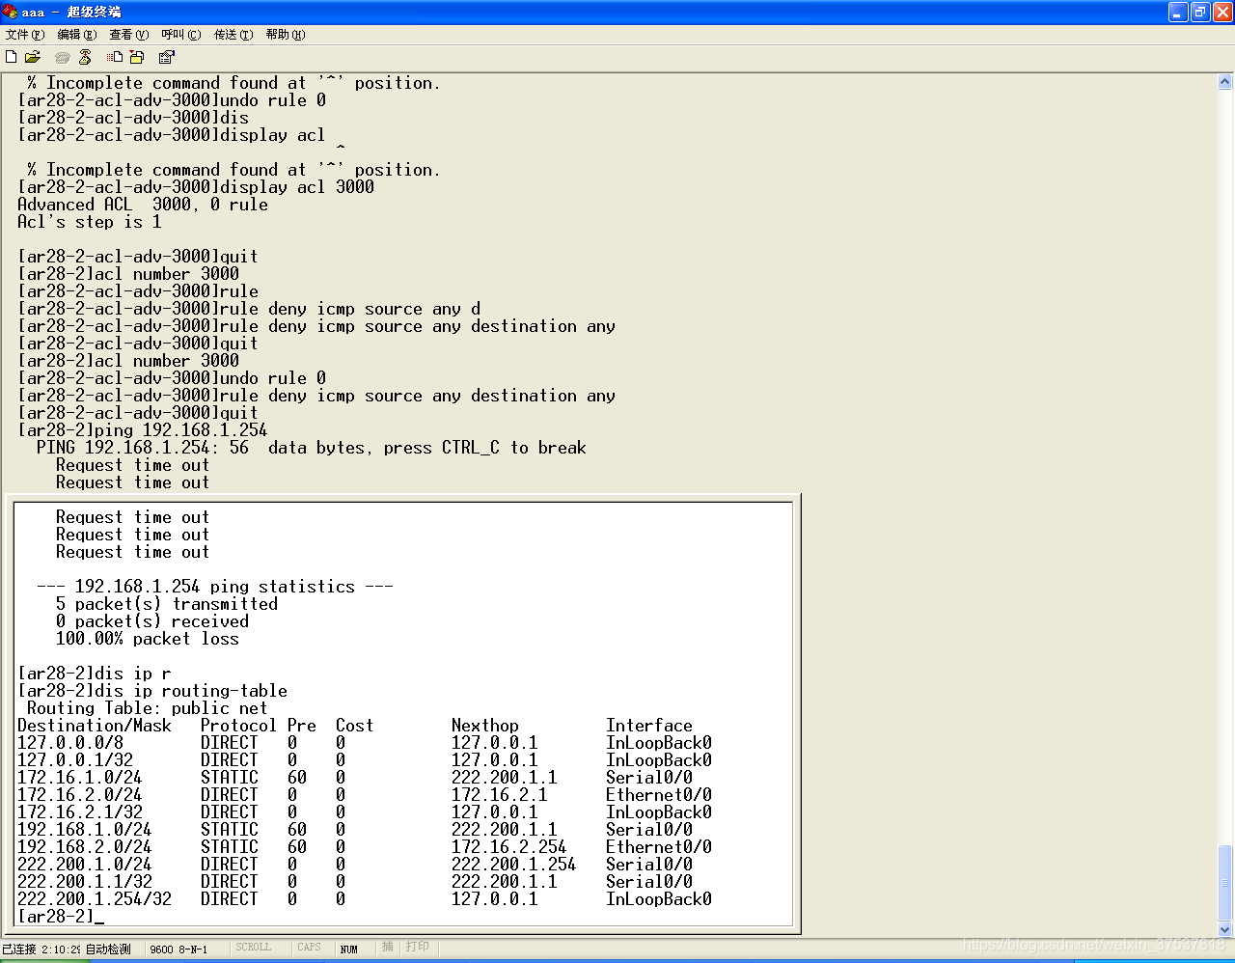Image resolution: width=1235 pixels, height=963 pixels.
Task: Click the 'dis ip routing-table' command line
Action: tap(152, 691)
